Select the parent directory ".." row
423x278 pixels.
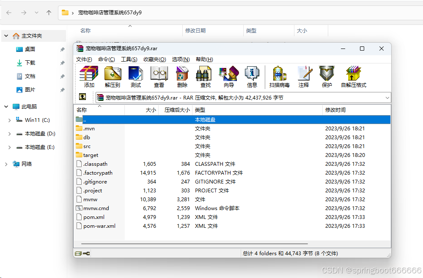tap(232, 119)
